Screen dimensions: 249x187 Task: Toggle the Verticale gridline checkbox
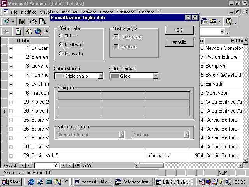tap(116, 47)
